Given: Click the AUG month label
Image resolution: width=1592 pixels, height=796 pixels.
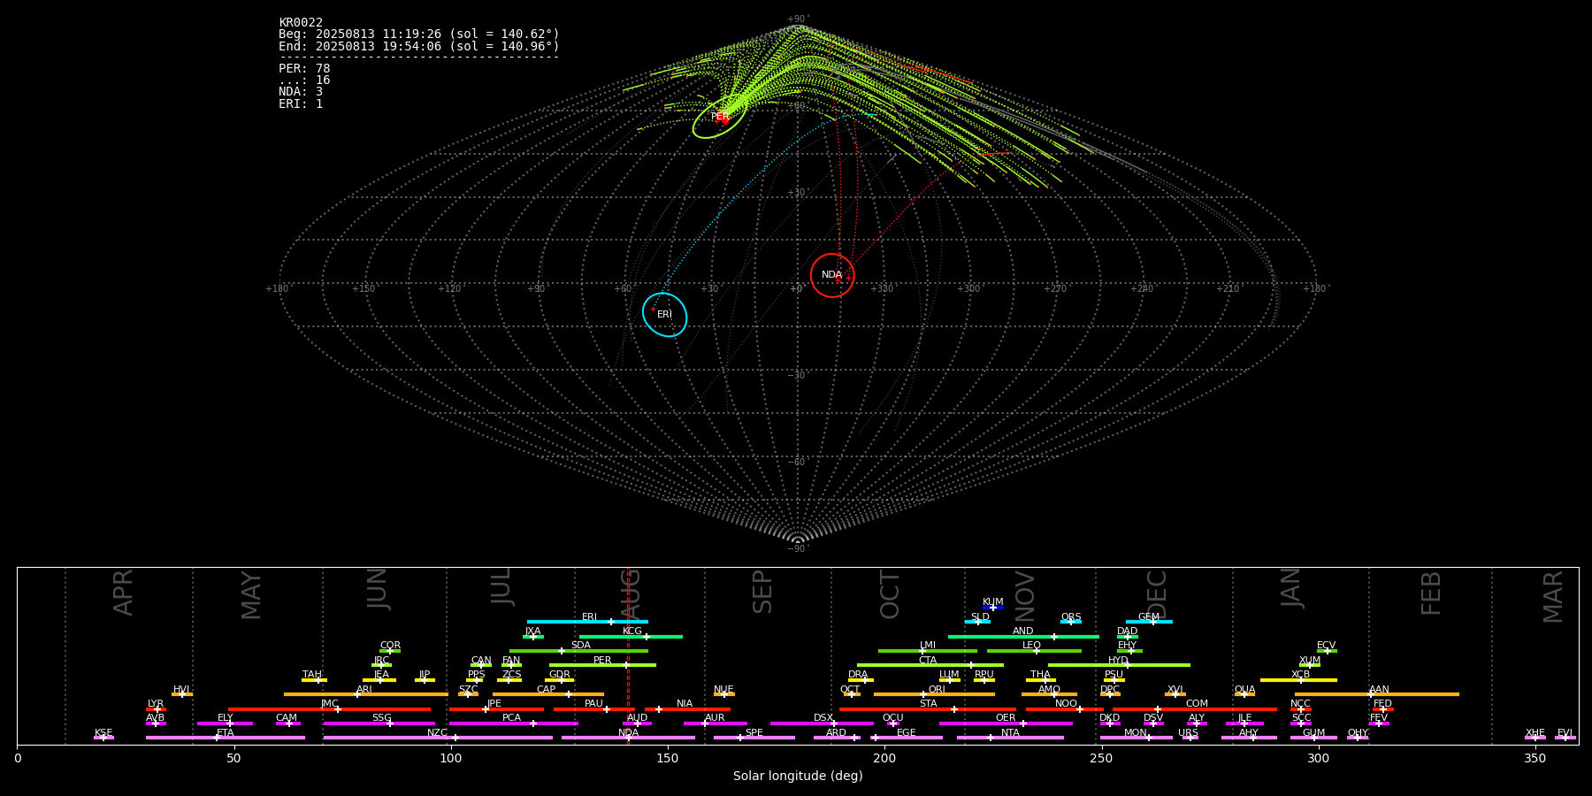Looking at the screenshot, I should [631, 593].
